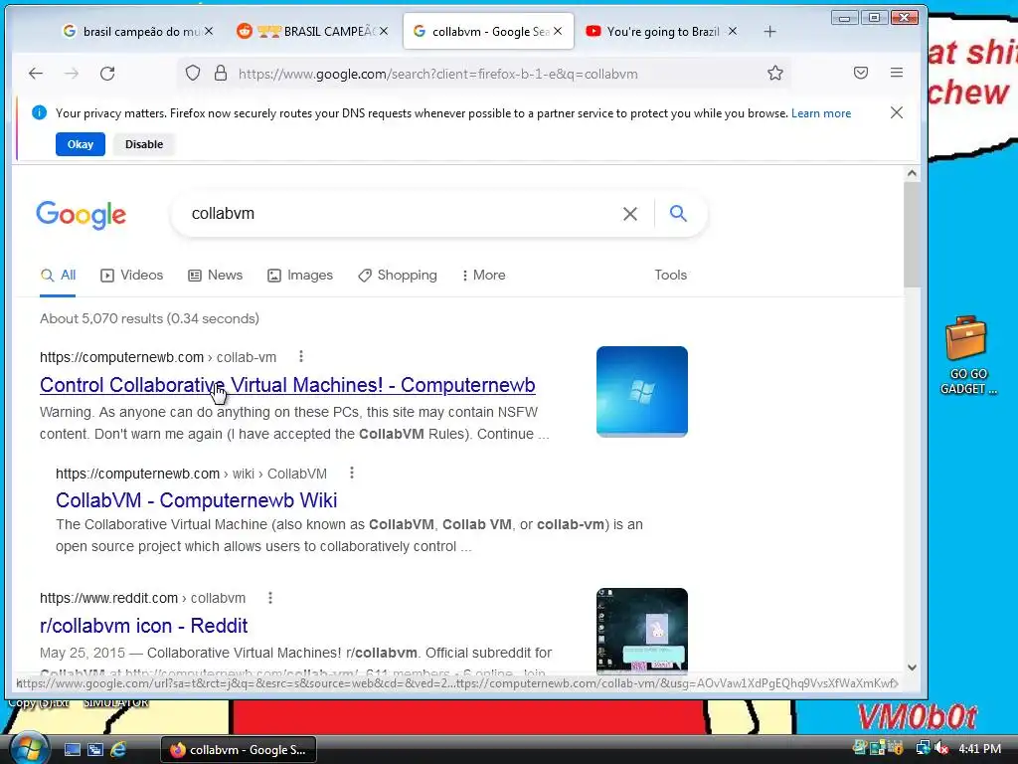Close the BRASIL CAMPEÃO reddit tab
This screenshot has width=1018, height=764.
click(384, 31)
